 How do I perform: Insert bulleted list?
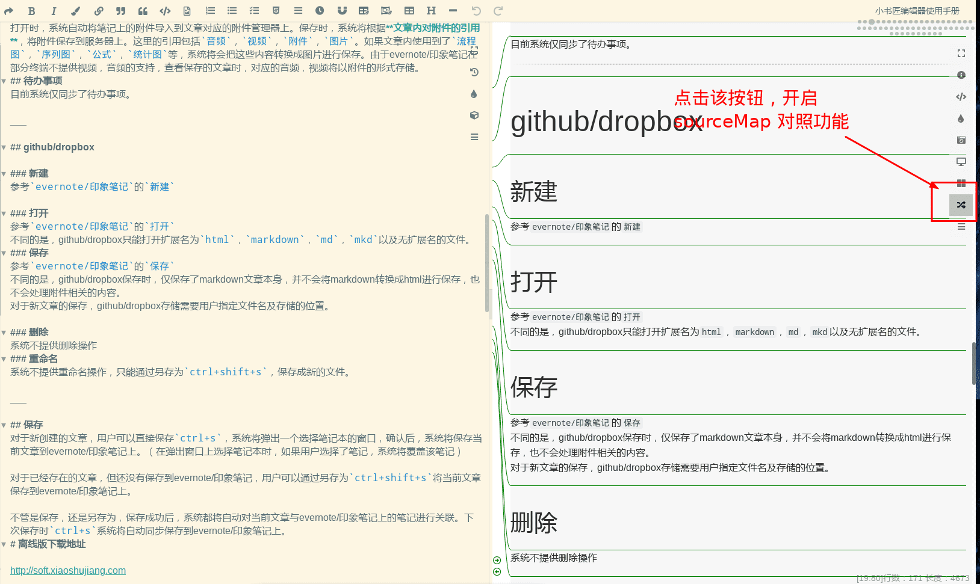coord(232,11)
